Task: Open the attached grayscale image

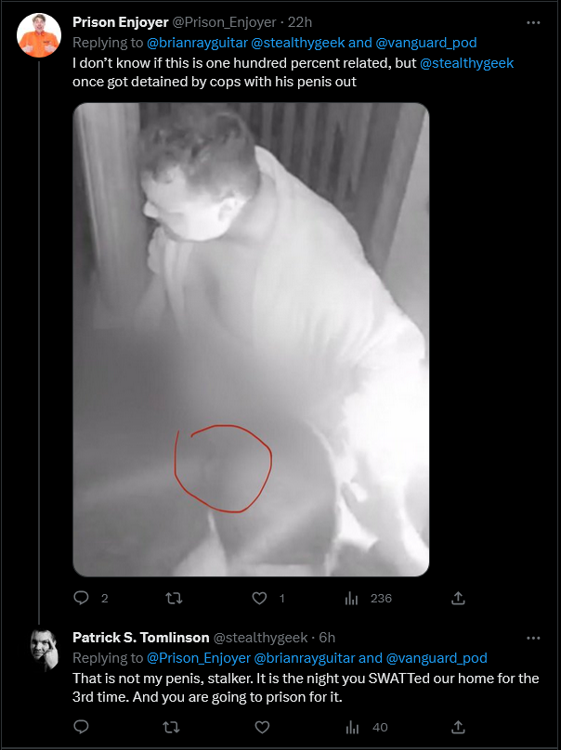Action: tap(251, 339)
